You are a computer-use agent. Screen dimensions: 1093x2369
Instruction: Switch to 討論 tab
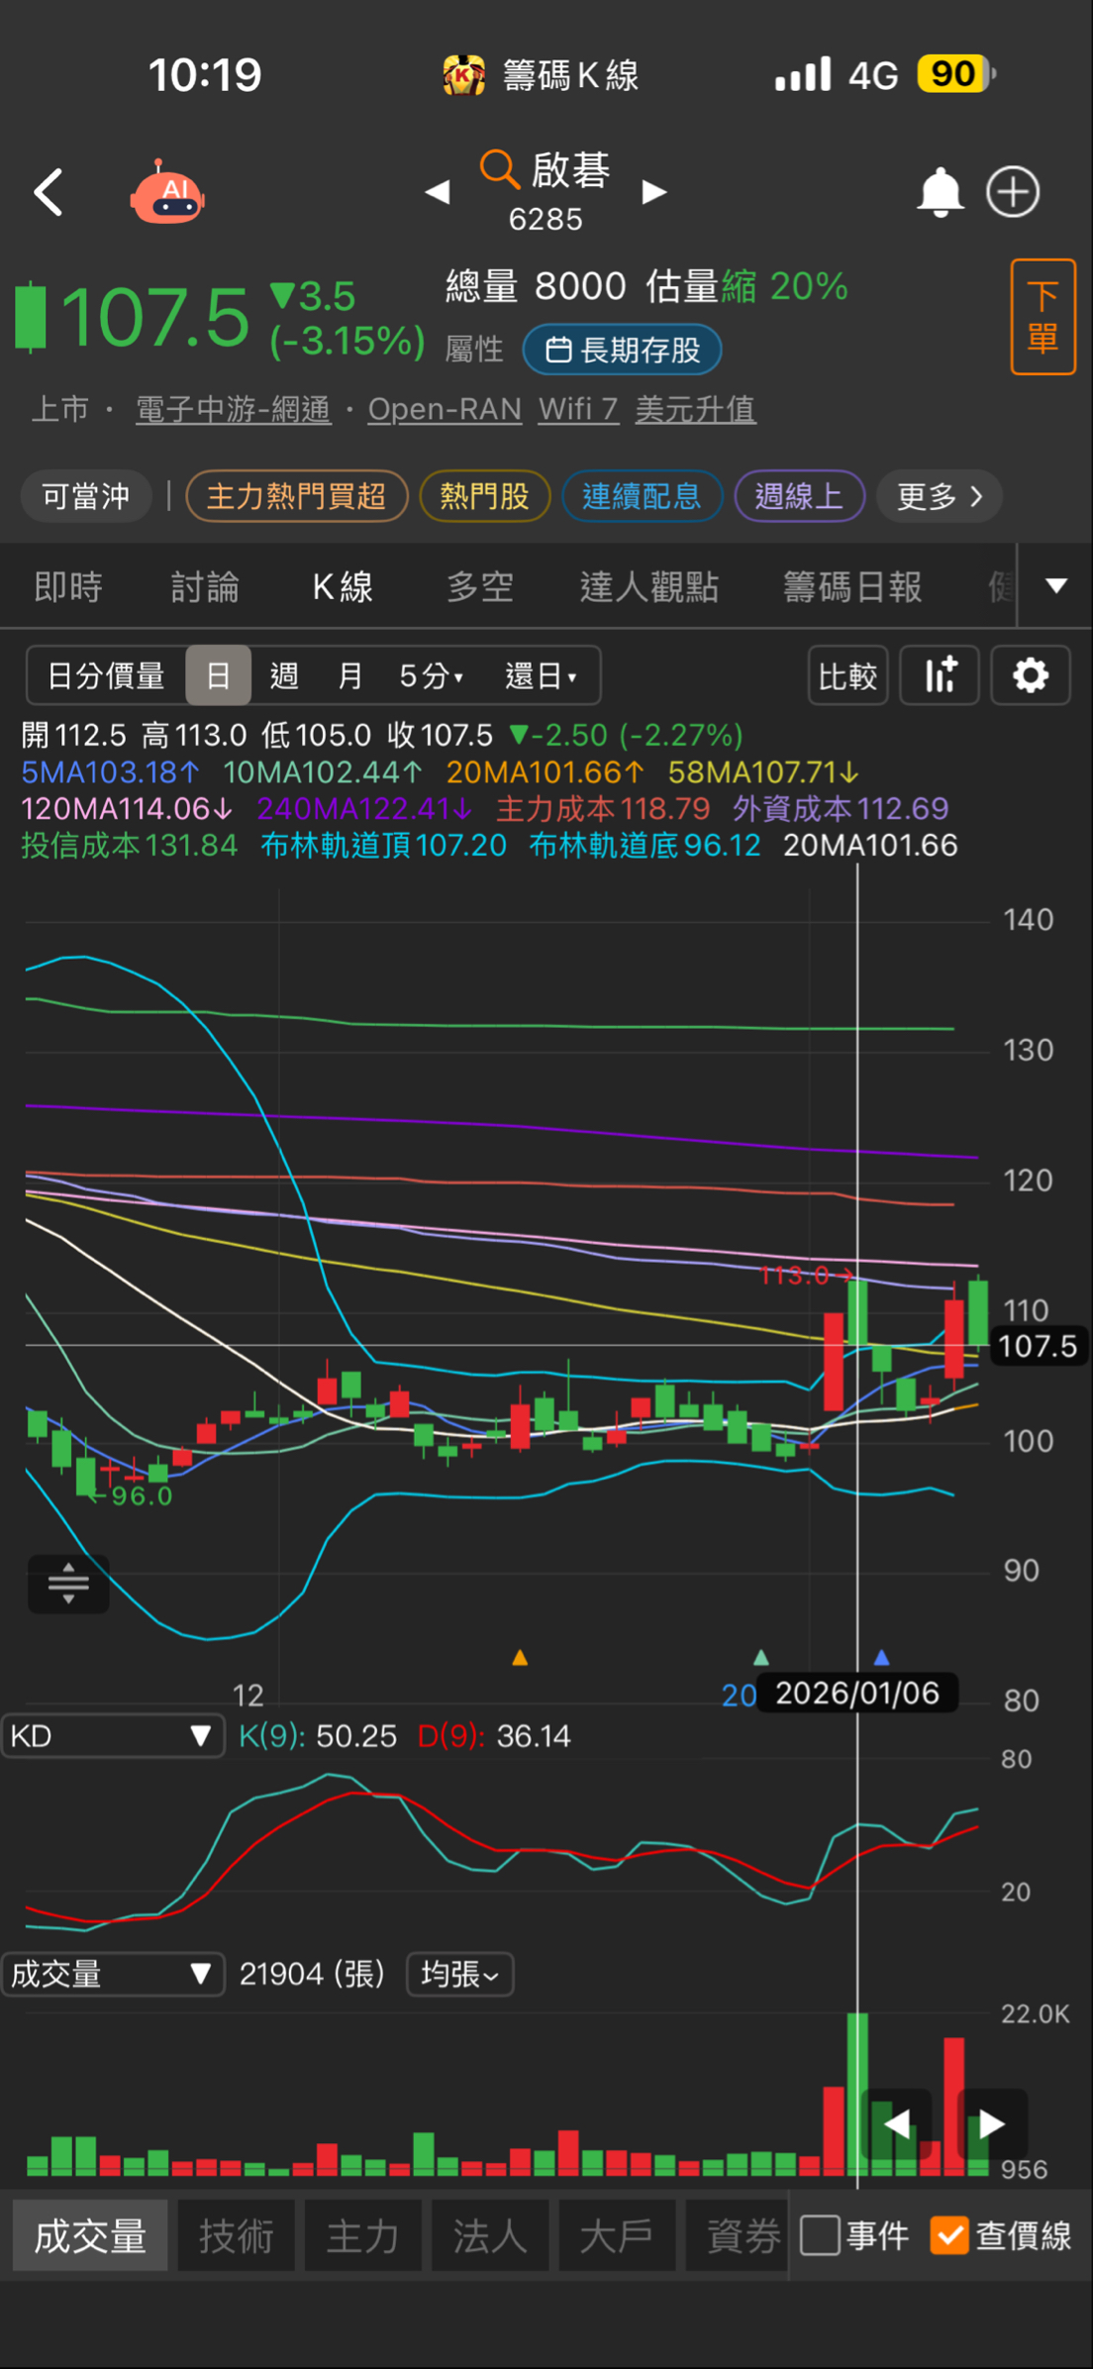coord(205,587)
